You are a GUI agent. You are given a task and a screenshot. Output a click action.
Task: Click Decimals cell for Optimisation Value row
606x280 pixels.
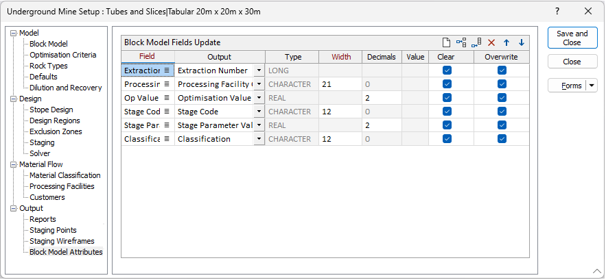tap(382, 98)
